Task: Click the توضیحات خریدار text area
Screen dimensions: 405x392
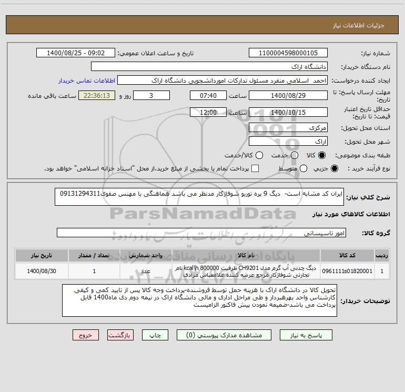Action: [x=200, y=300]
